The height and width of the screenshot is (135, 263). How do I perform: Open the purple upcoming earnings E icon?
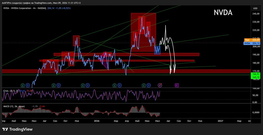coord(177,85)
